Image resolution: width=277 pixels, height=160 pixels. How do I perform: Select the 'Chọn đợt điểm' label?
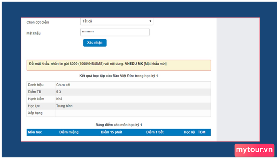(38, 23)
